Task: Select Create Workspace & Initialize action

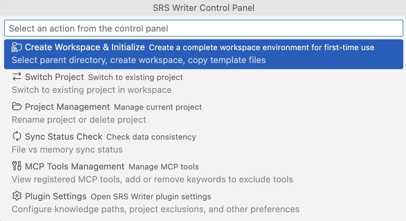Action: 204,54
